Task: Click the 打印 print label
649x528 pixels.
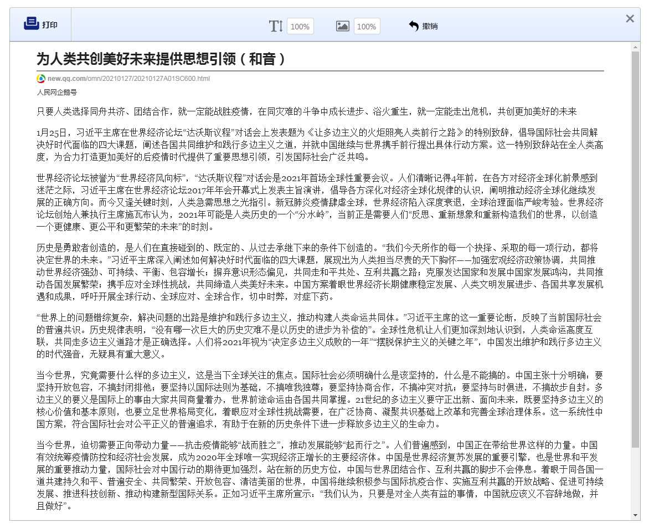Action: [x=50, y=25]
